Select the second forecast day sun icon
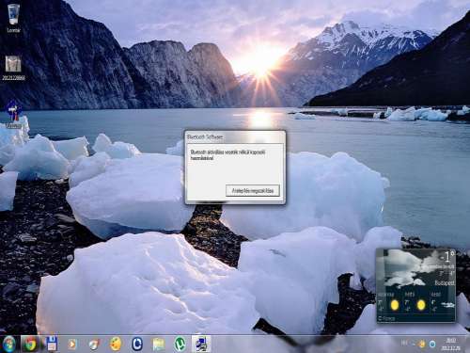The image size is (470, 353). coord(421,305)
